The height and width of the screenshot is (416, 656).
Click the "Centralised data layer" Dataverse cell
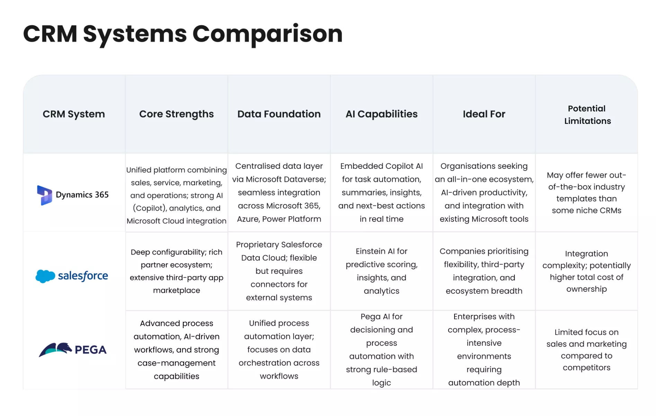click(279, 192)
